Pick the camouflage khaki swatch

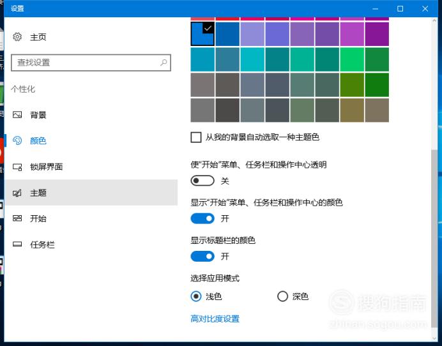click(x=352, y=110)
